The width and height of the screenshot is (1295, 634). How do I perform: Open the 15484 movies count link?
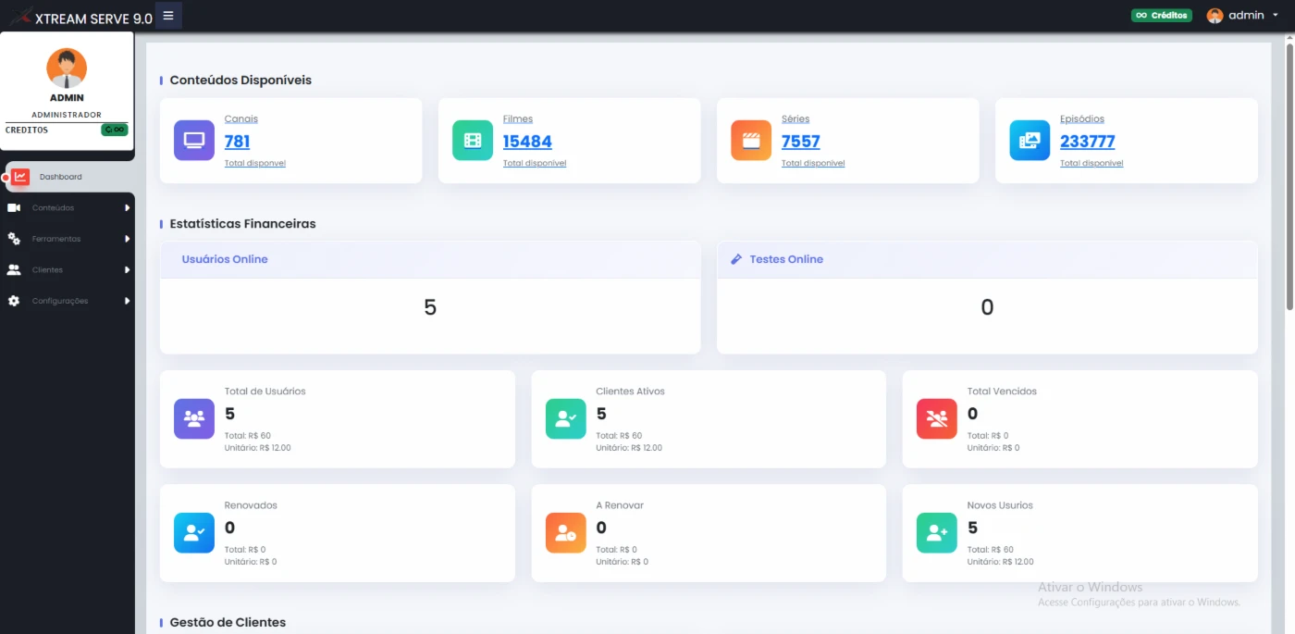527,142
